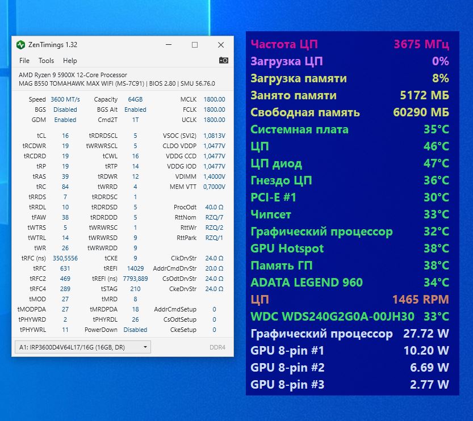Close the ZenTimings window
Viewport: 473px width, 421px height.
[221, 45]
